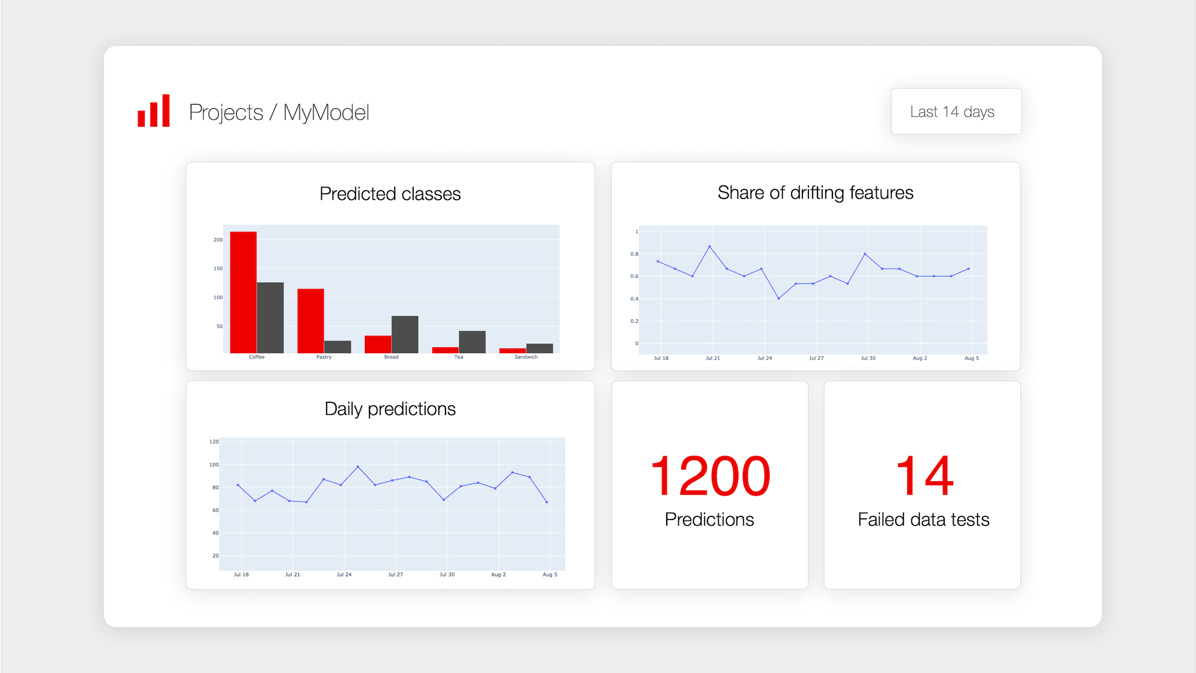Click the gray Tea bar
This screenshot has height=673, width=1196.
click(x=472, y=342)
